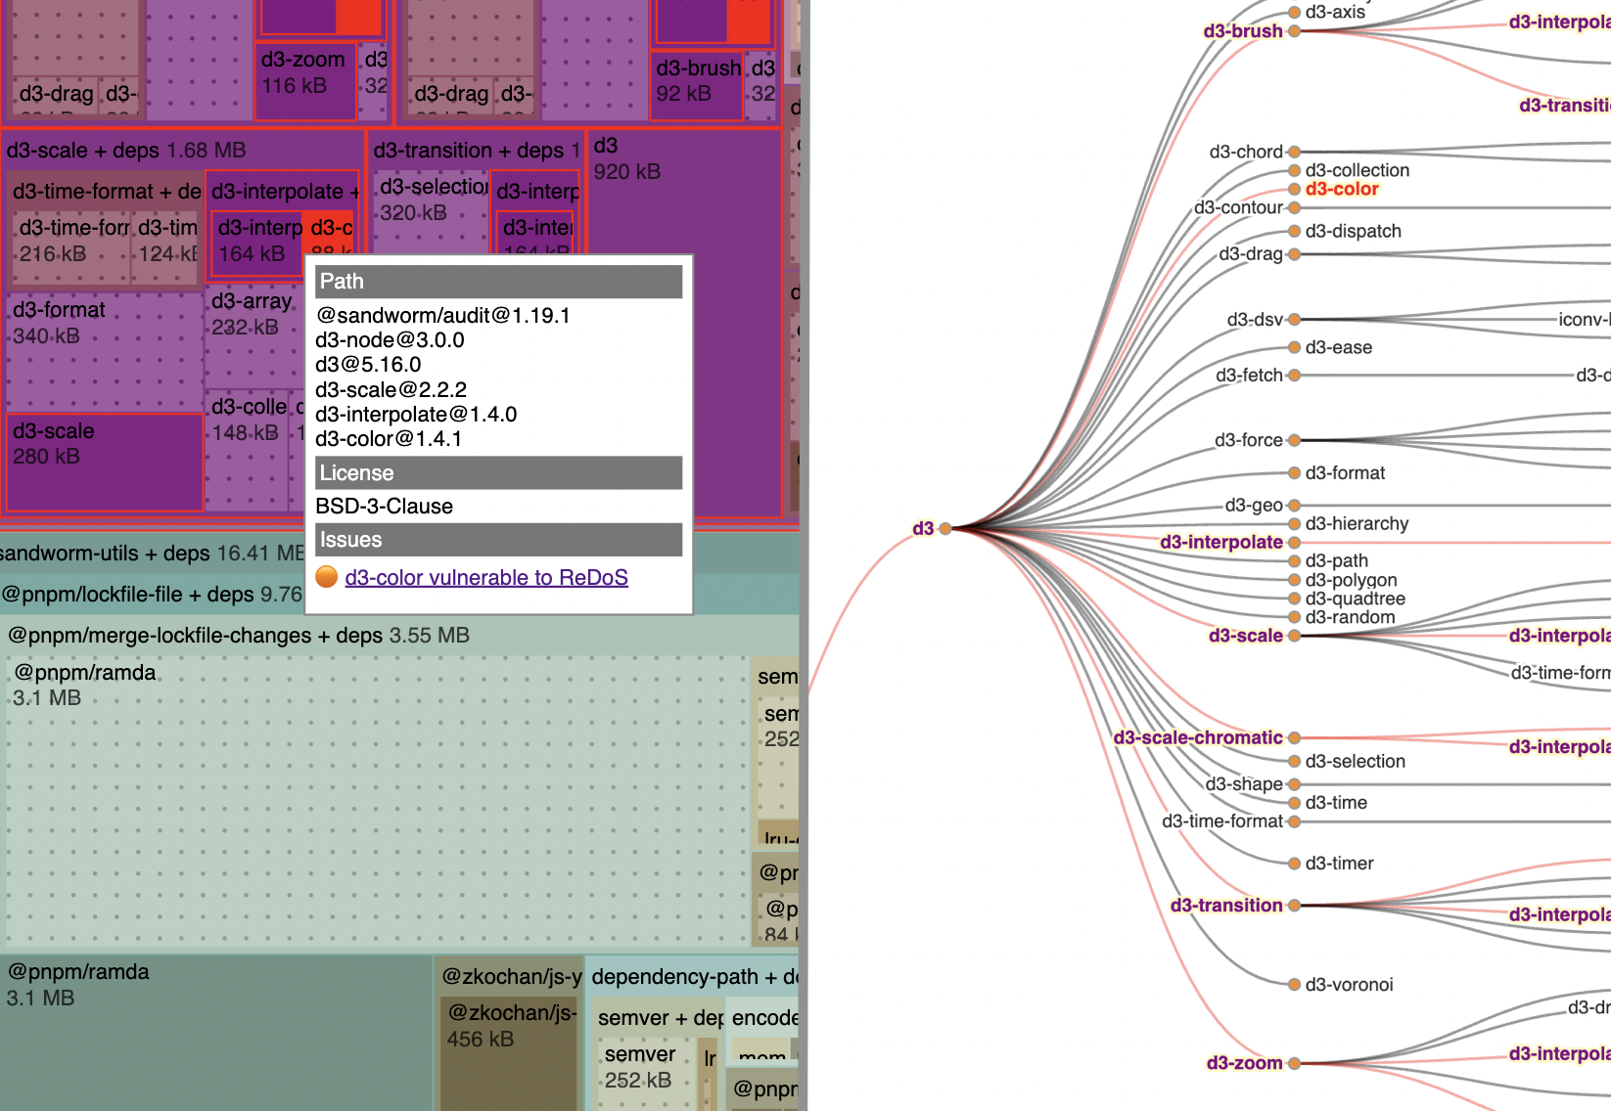The height and width of the screenshot is (1111, 1611).
Task: Select the d3-selection node in the tree
Action: 1294,761
